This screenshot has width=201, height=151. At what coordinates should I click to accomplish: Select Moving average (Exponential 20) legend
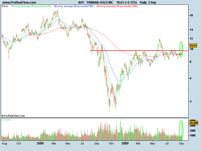tap(31, 6)
